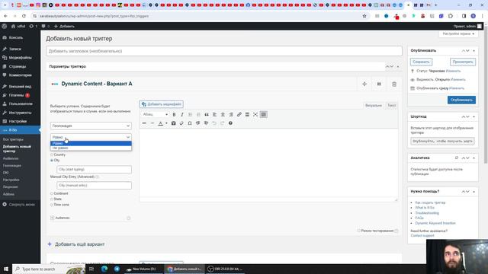This screenshot has height=274, width=488.
Task: Toggle the editor toolbar (kitchen sink)
Action: point(264,115)
